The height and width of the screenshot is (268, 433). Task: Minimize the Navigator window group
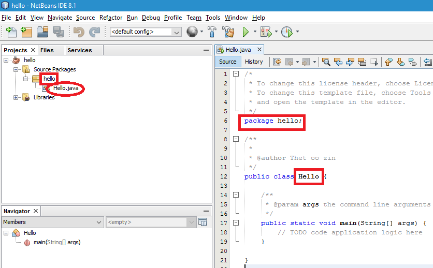pyautogui.click(x=206, y=211)
